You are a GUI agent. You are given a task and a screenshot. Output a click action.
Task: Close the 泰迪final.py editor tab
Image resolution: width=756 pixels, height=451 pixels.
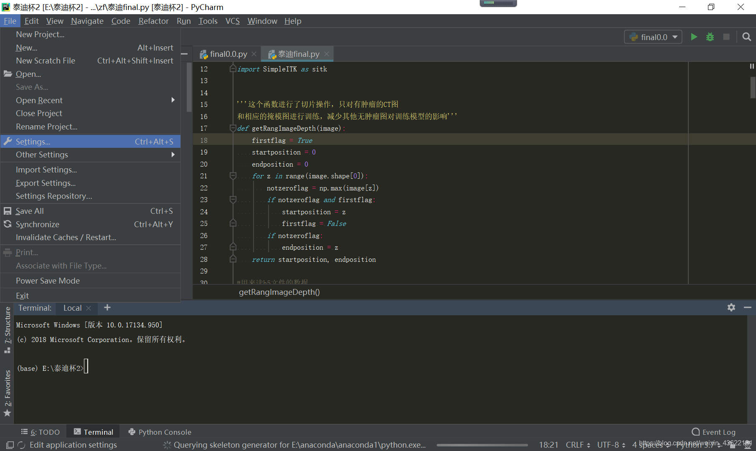pos(327,54)
